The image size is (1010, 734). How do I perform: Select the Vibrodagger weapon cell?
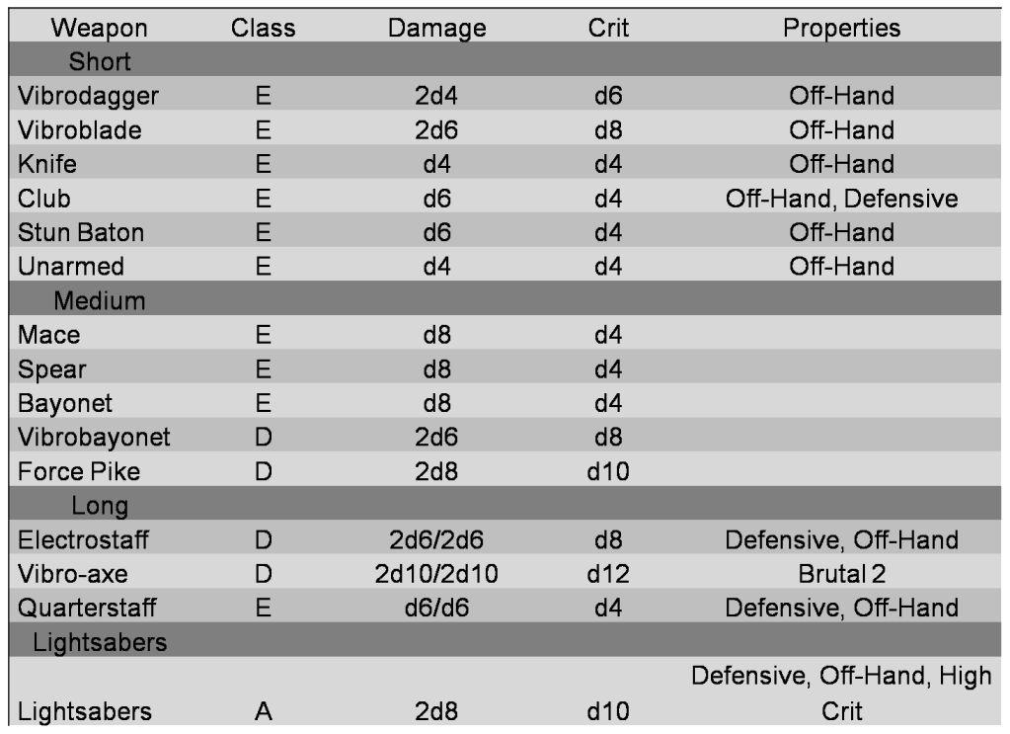point(88,96)
